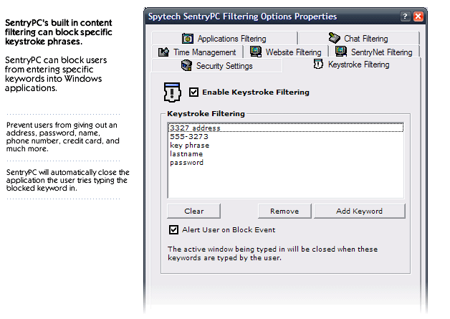Click the Security Settings safe icon
450x319 pixels.
pyautogui.click(x=186, y=65)
